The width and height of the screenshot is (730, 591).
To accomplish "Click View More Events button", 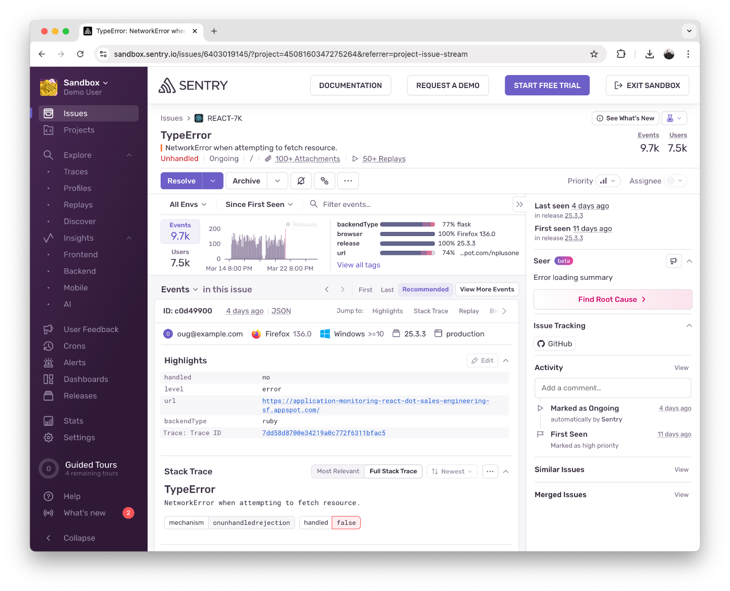I will 487,290.
